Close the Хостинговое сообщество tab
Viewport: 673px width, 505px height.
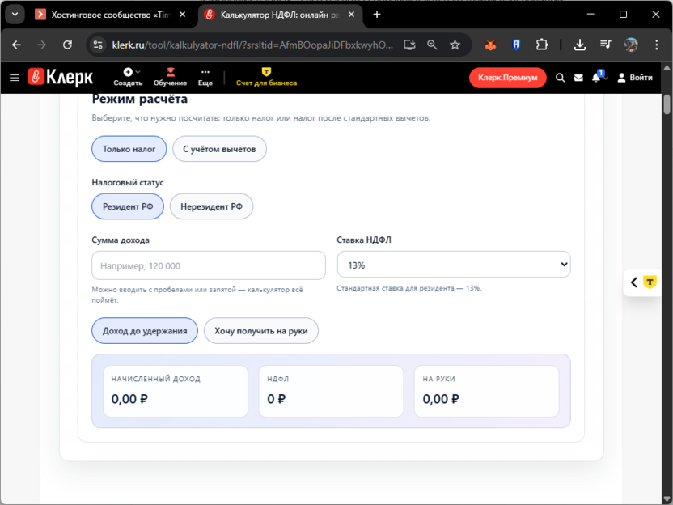[183, 15]
